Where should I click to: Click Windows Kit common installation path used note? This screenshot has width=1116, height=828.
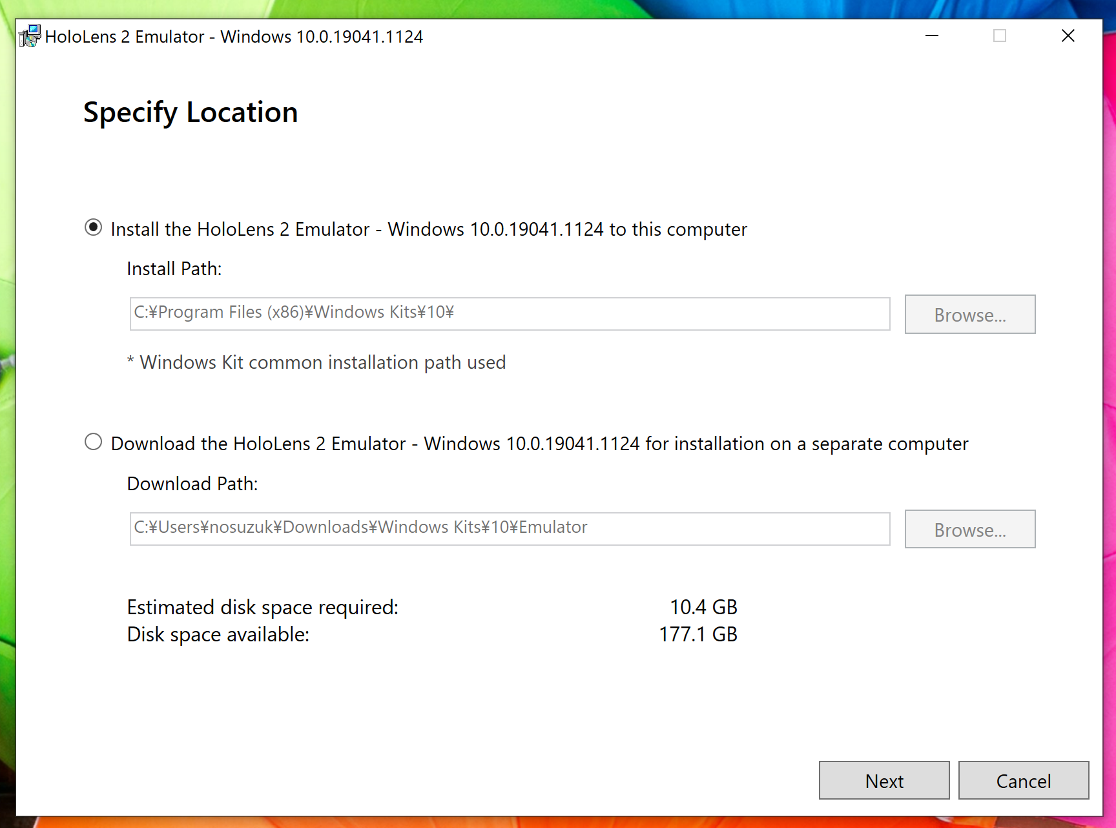coord(316,363)
